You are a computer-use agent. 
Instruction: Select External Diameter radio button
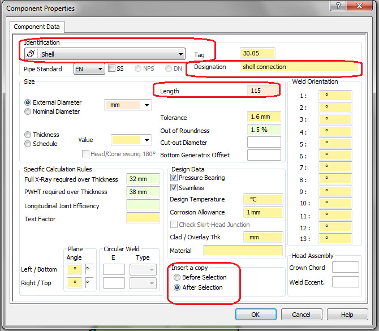28,102
